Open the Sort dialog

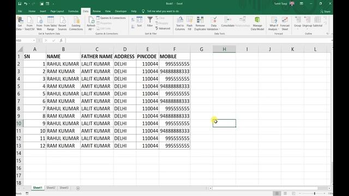click(140, 22)
